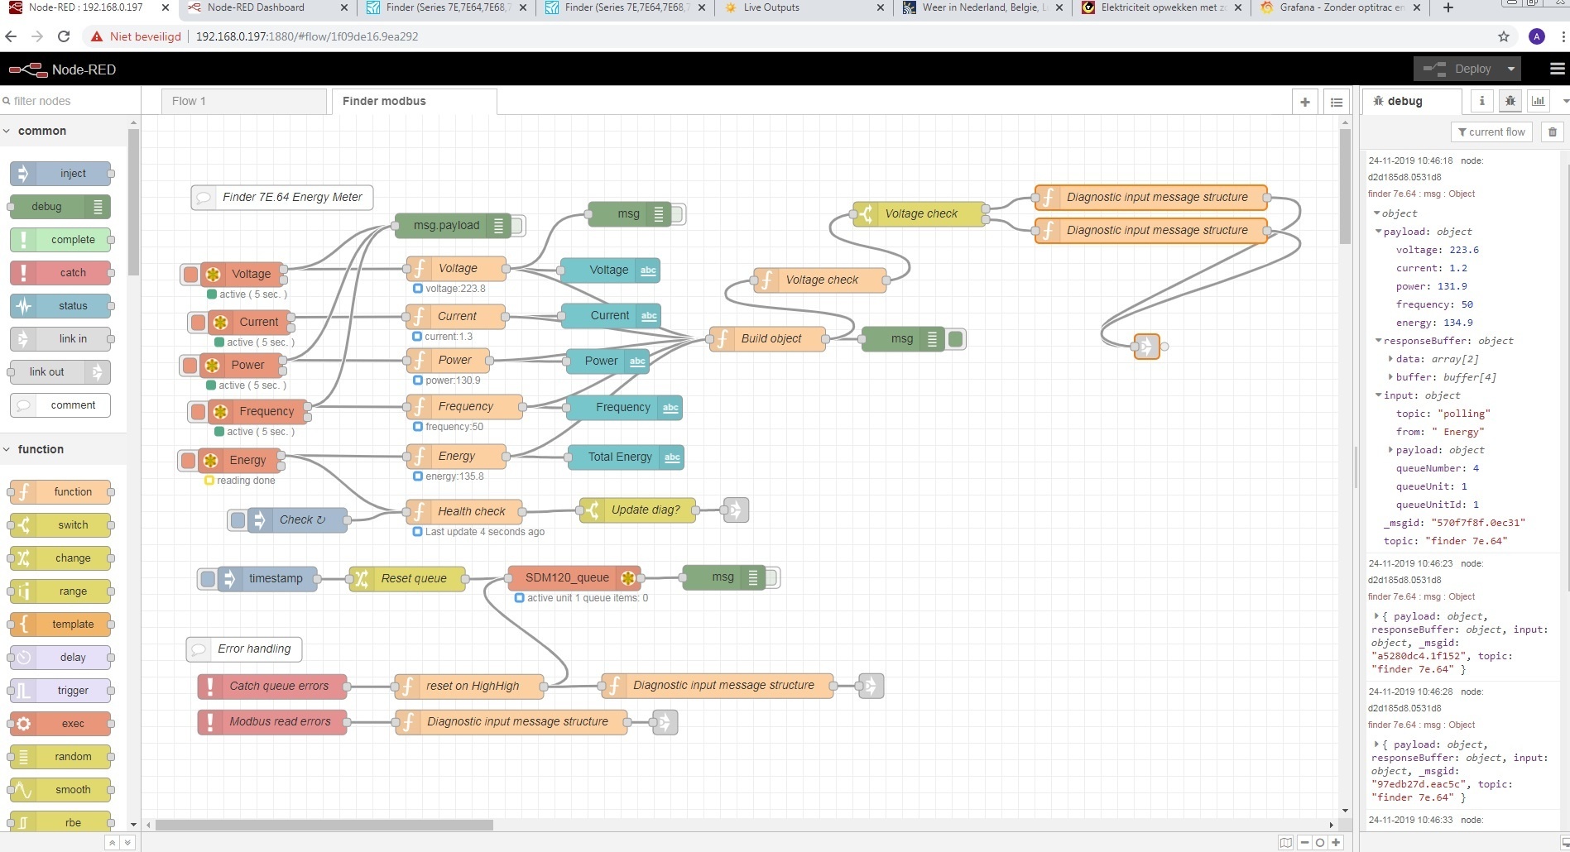Open the list of flow tabs

[1337, 102]
